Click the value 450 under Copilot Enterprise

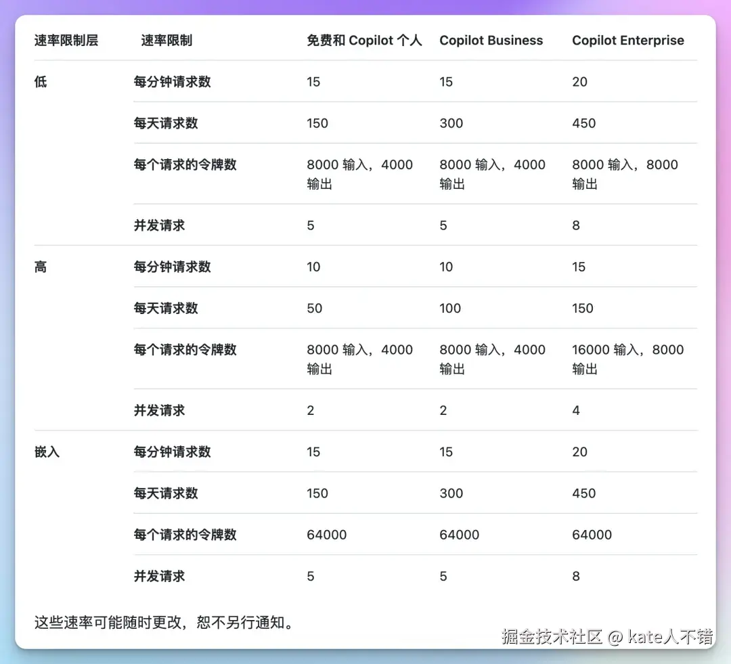point(583,123)
